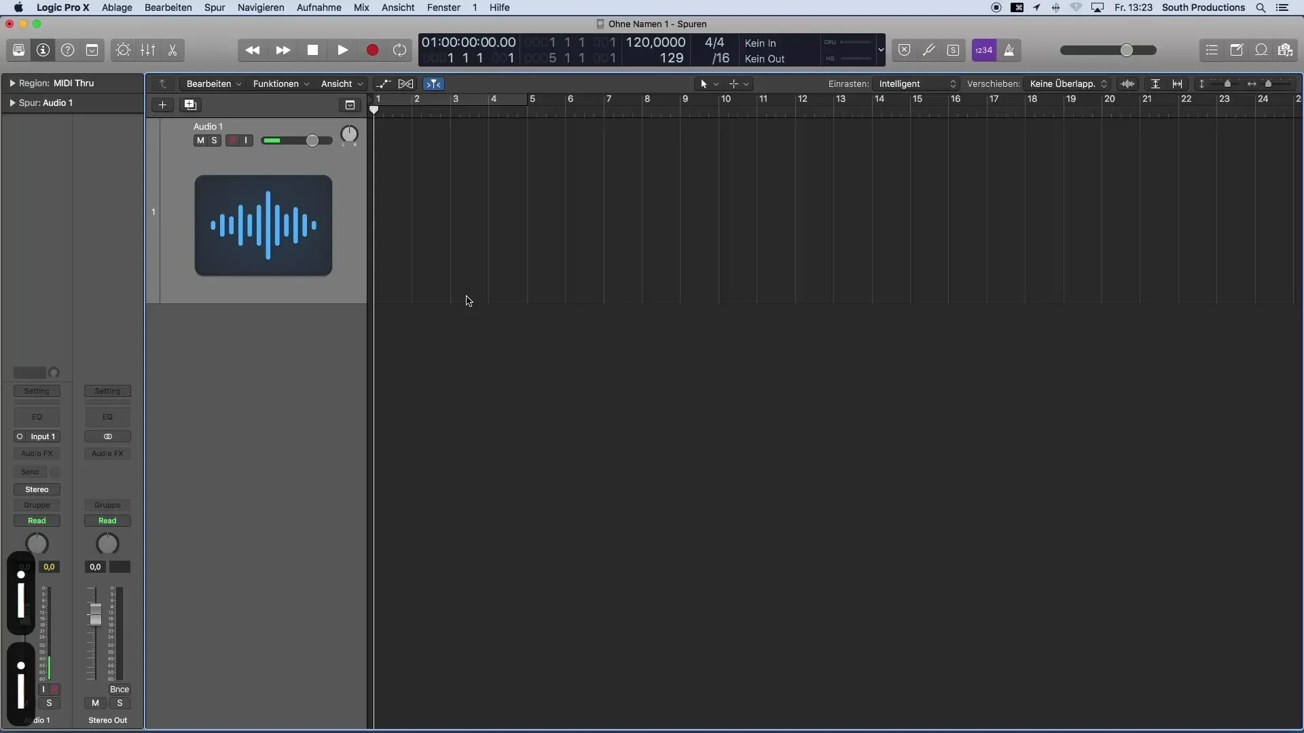Open Editors scissors icon
Screen dimensions: 1304x733
click(173, 50)
